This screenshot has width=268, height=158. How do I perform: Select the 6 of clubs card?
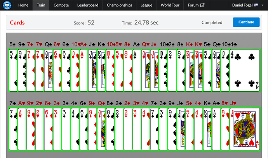[66, 70]
